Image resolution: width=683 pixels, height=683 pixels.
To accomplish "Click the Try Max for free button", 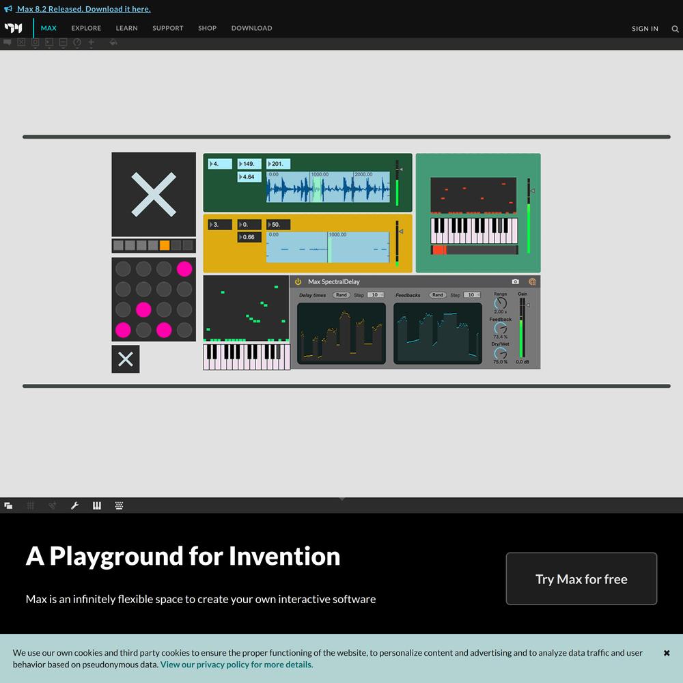I will [x=581, y=579].
